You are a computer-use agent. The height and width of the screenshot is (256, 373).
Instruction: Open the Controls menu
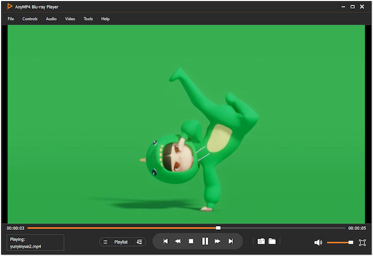[30, 19]
